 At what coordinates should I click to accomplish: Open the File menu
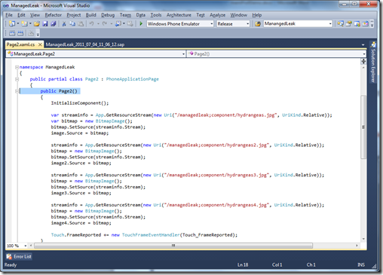9,15
